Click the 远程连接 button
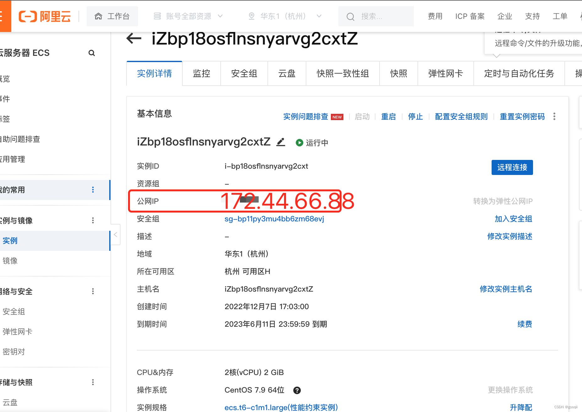The height and width of the screenshot is (412, 582). click(512, 167)
